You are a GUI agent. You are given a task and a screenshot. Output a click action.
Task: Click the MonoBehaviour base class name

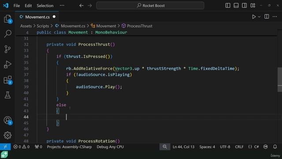111,32
